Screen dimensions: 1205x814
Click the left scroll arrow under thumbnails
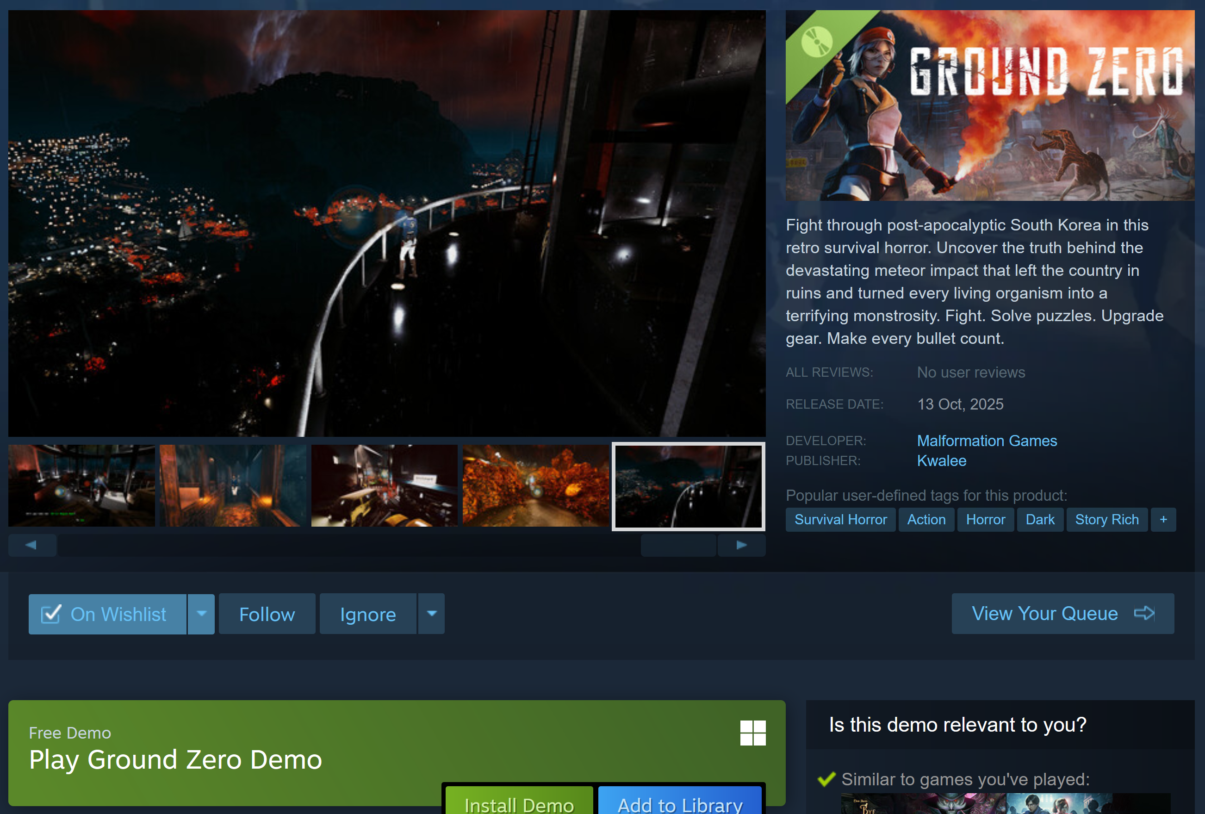31,545
